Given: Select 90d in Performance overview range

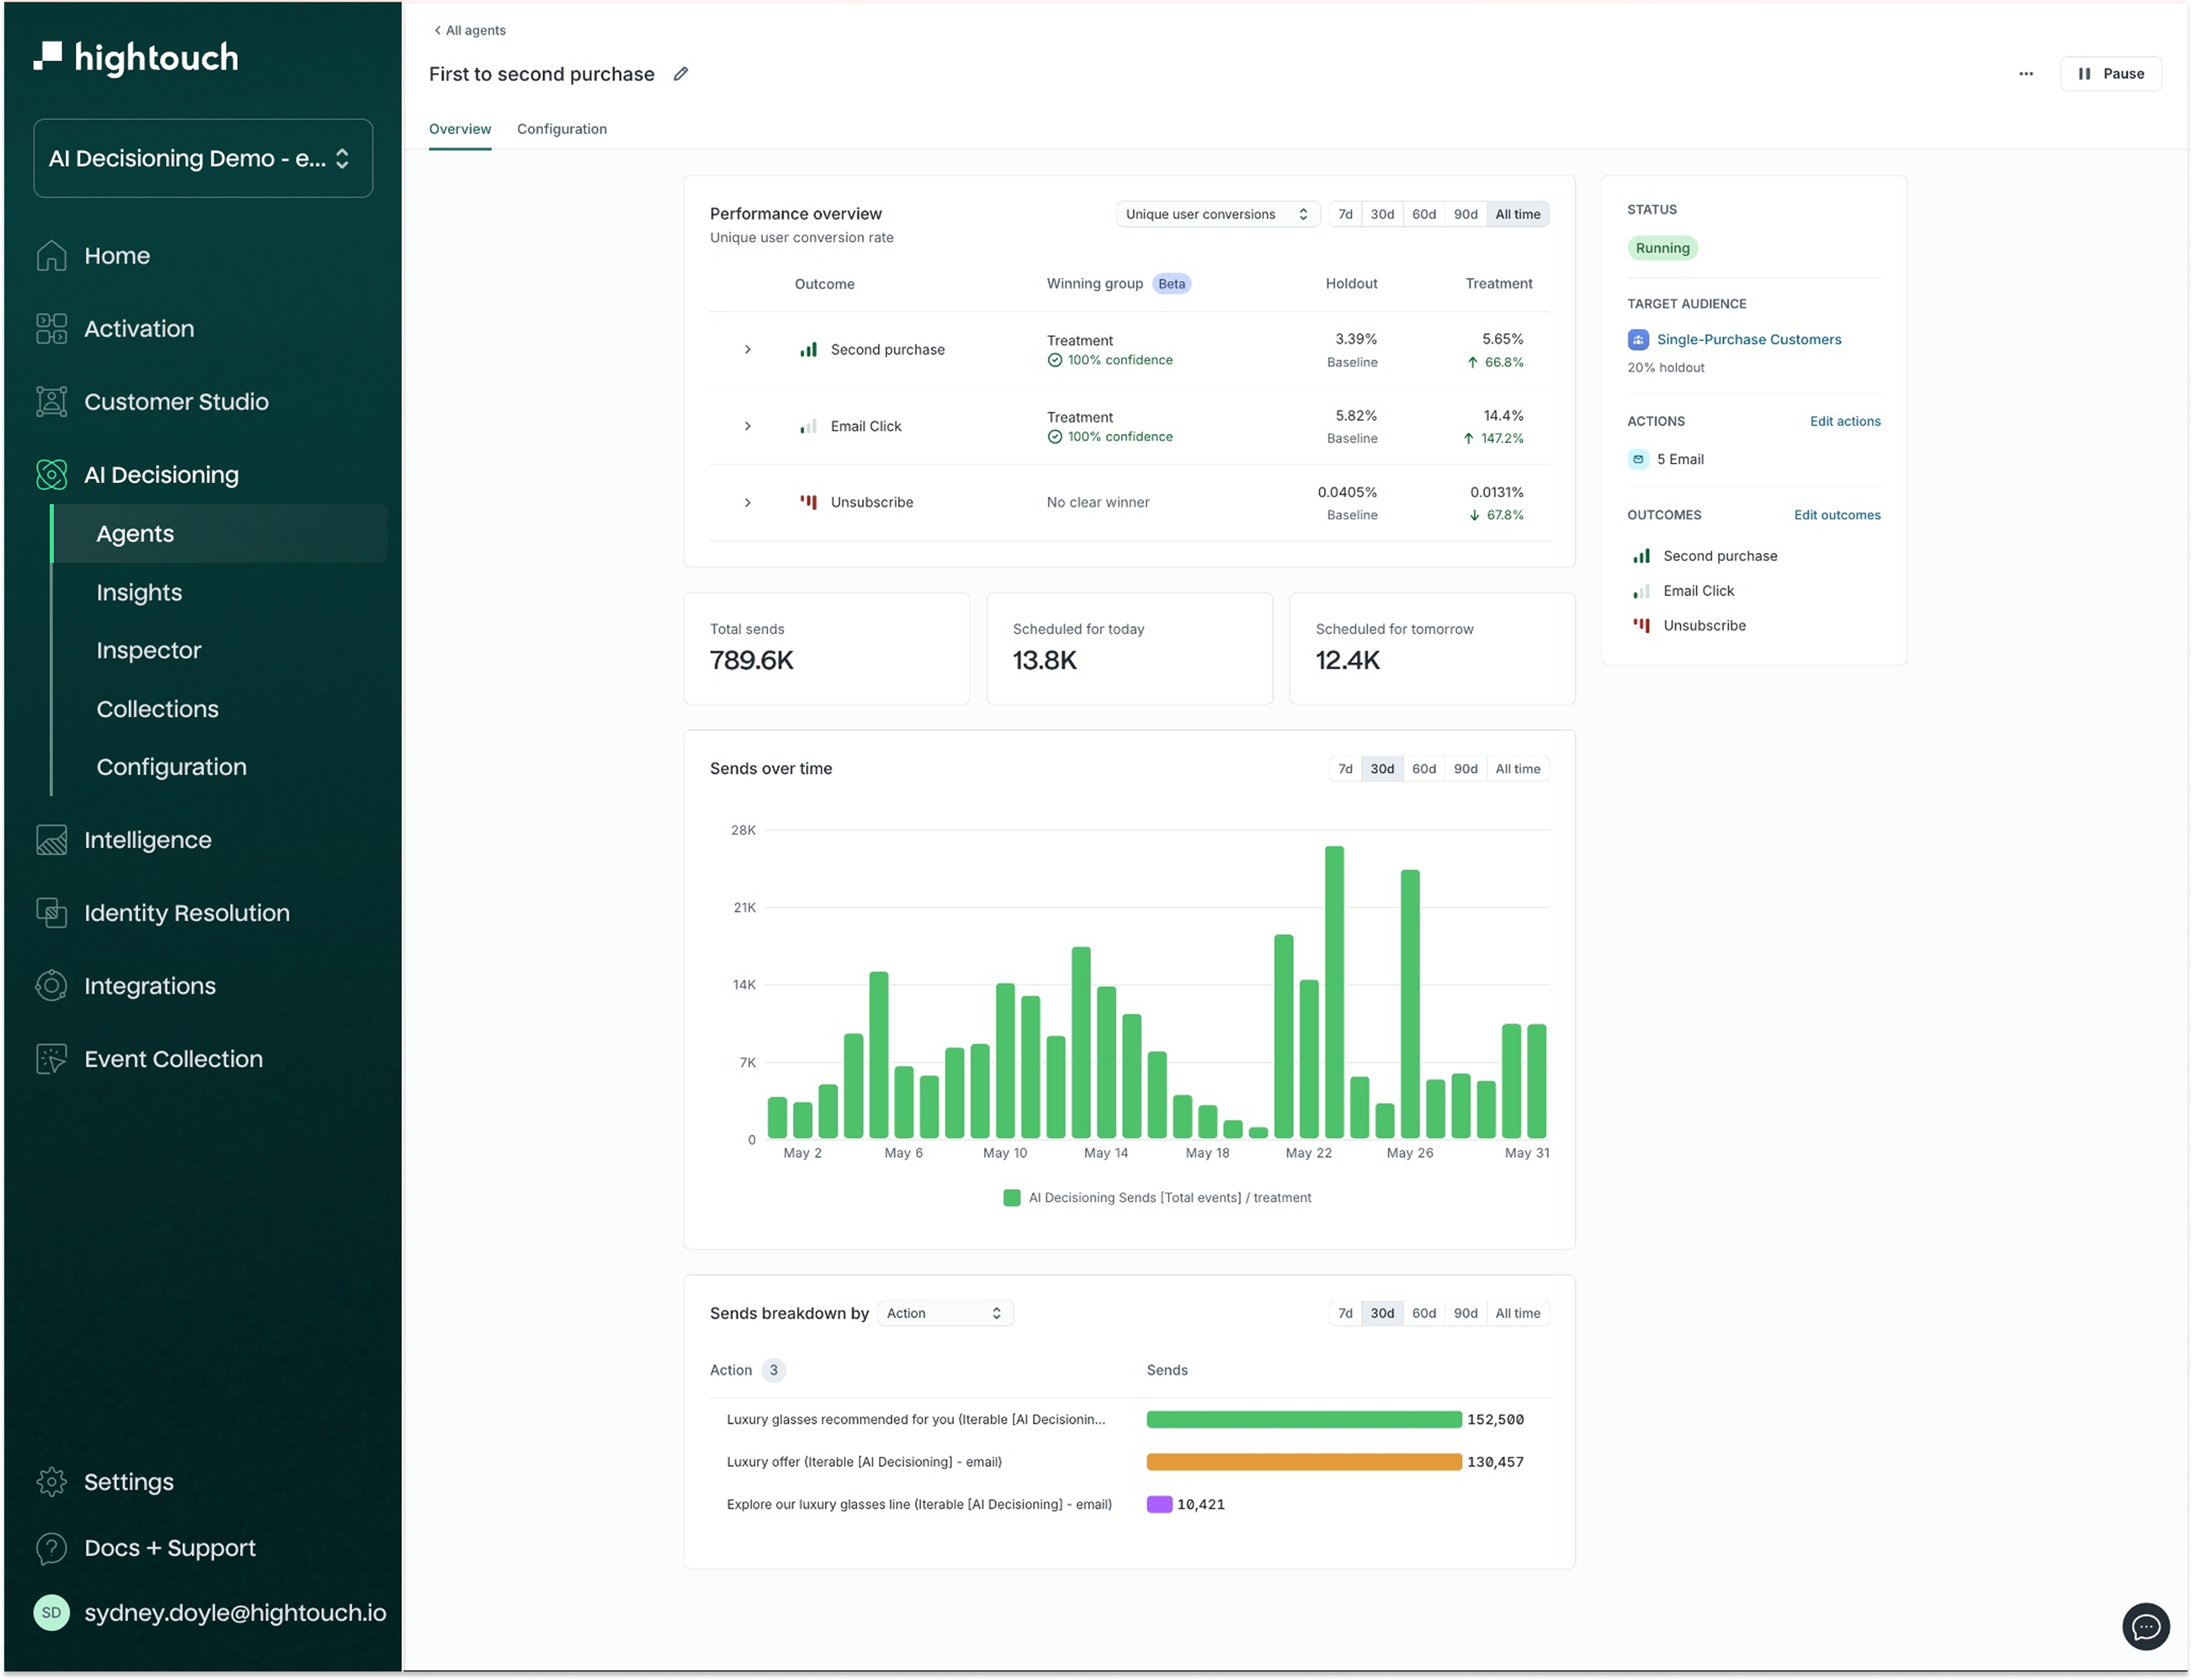Looking at the screenshot, I should (x=1465, y=214).
